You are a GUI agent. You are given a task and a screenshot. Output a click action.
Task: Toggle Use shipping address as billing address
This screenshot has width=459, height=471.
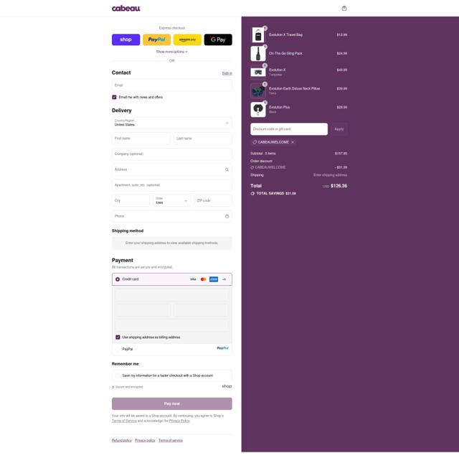[x=118, y=337]
